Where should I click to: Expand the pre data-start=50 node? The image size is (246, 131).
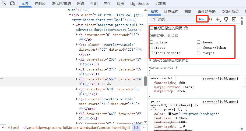77,44
